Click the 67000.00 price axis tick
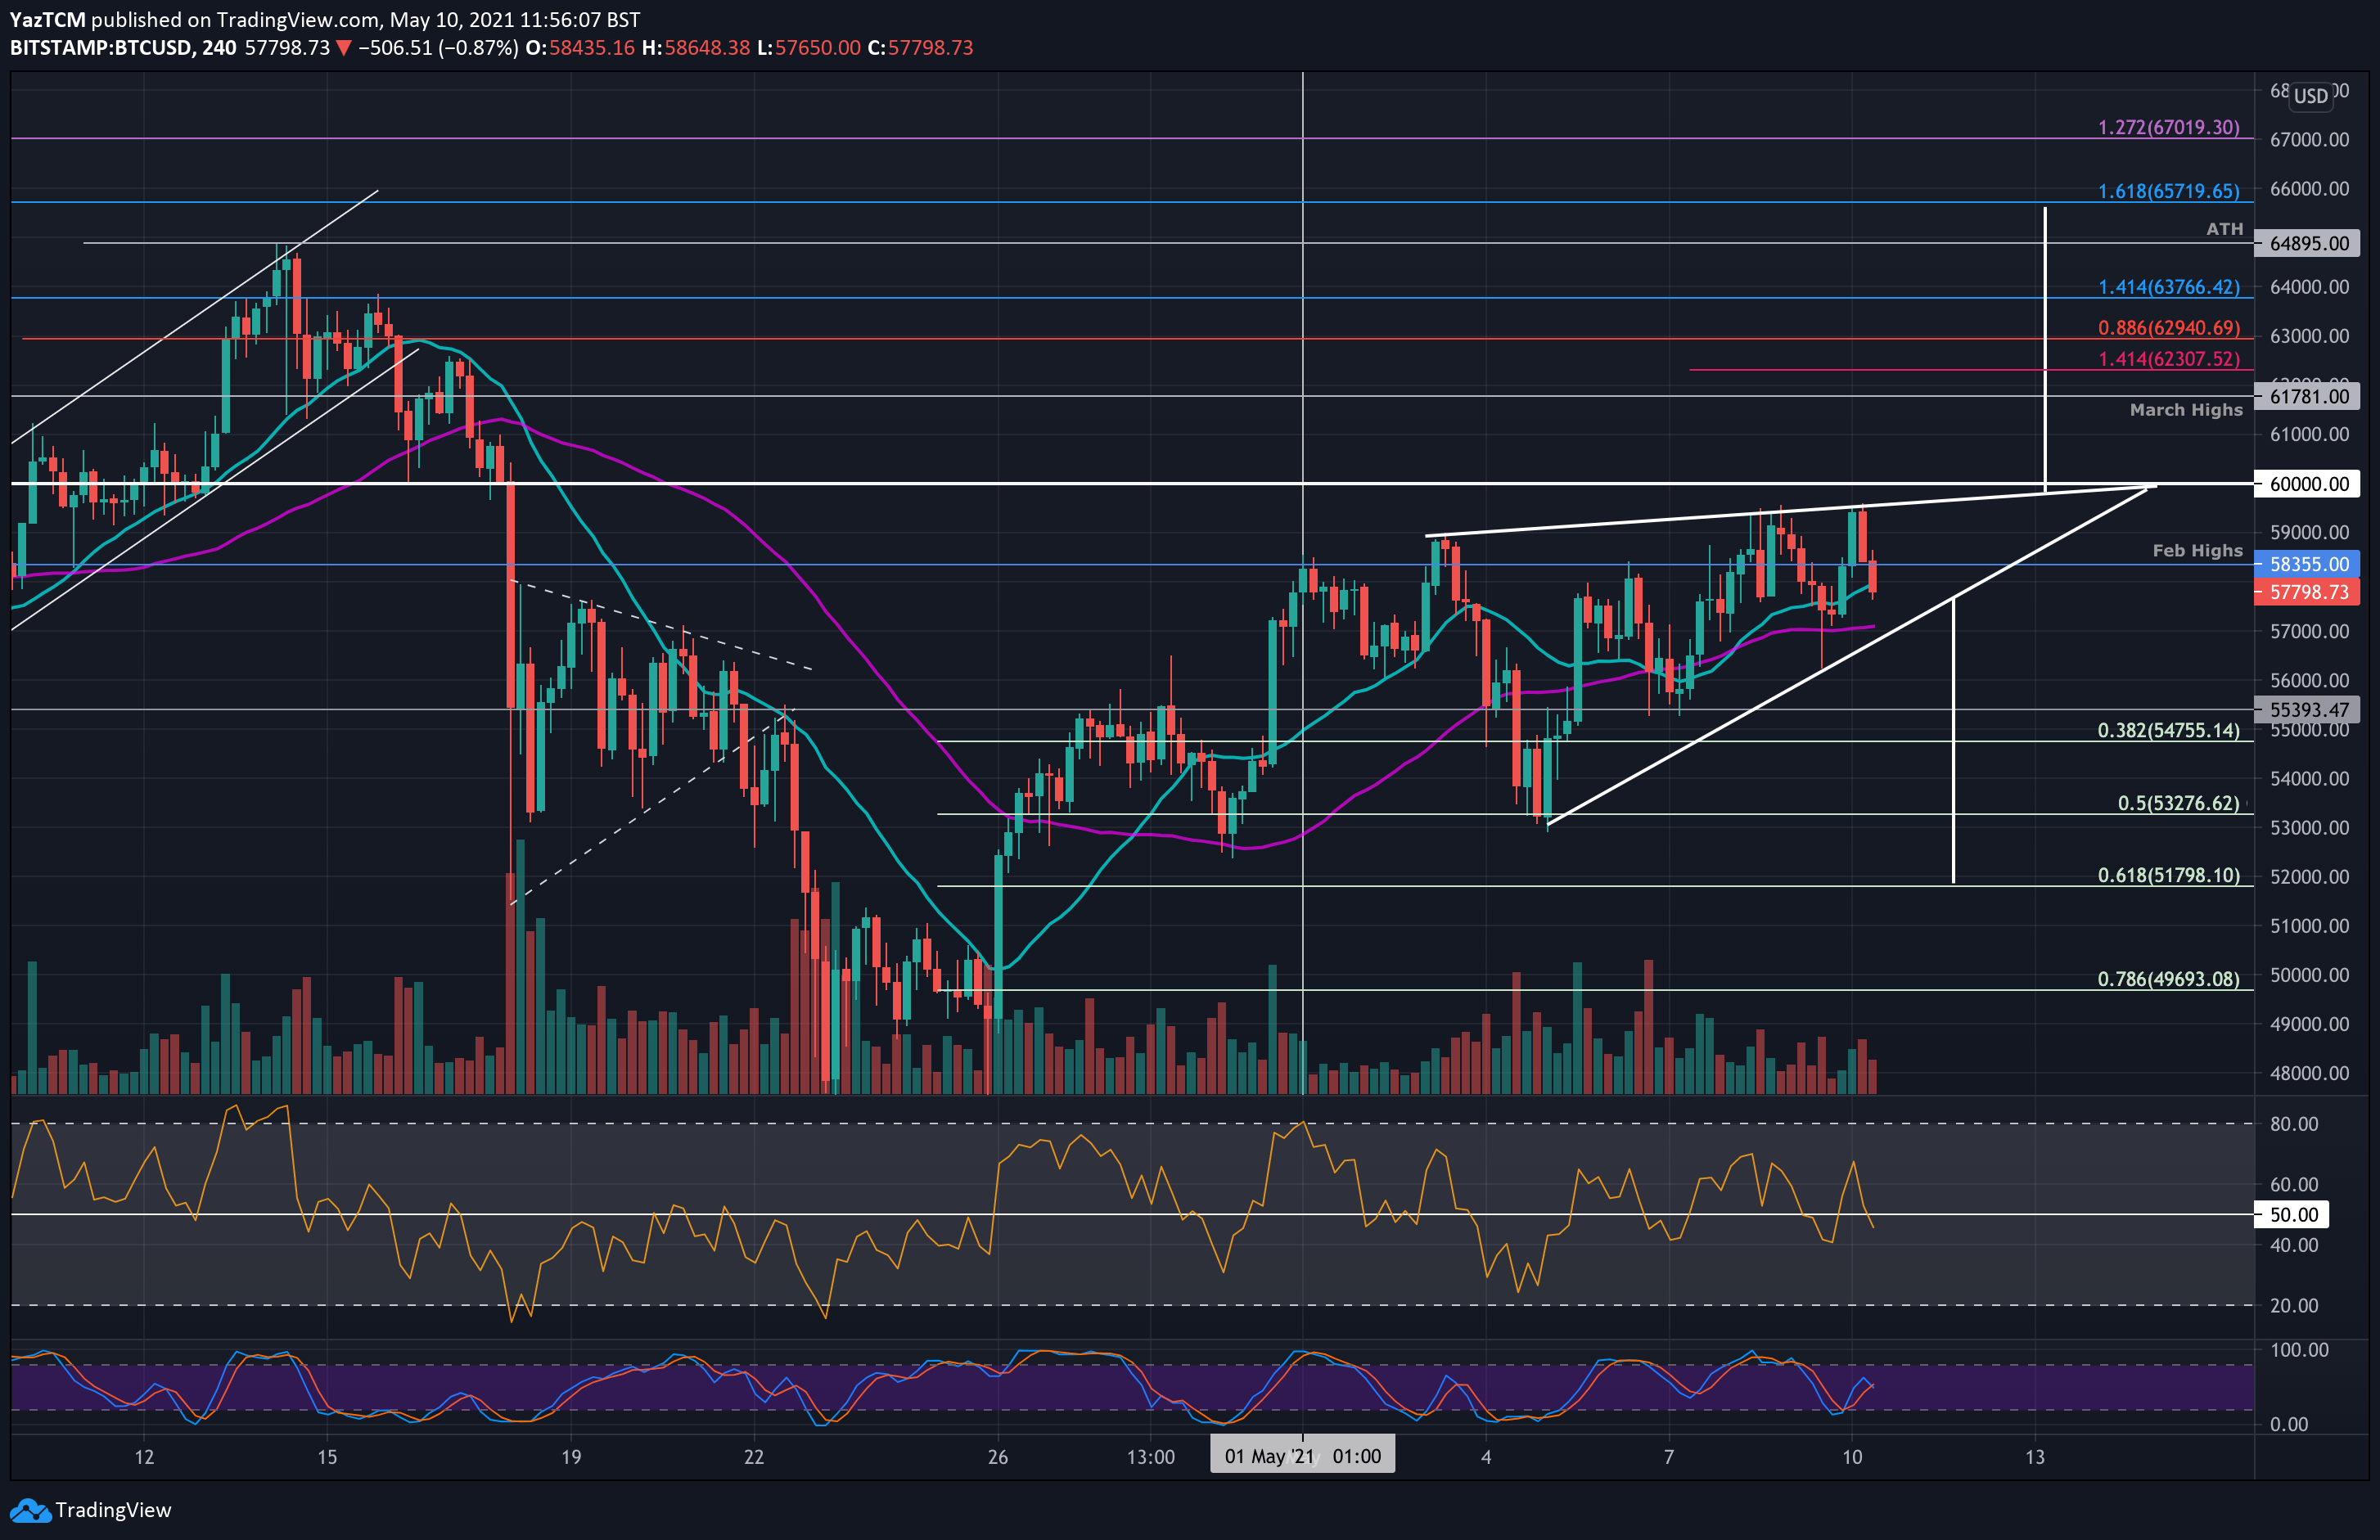The width and height of the screenshot is (2380, 1540). tap(2309, 140)
